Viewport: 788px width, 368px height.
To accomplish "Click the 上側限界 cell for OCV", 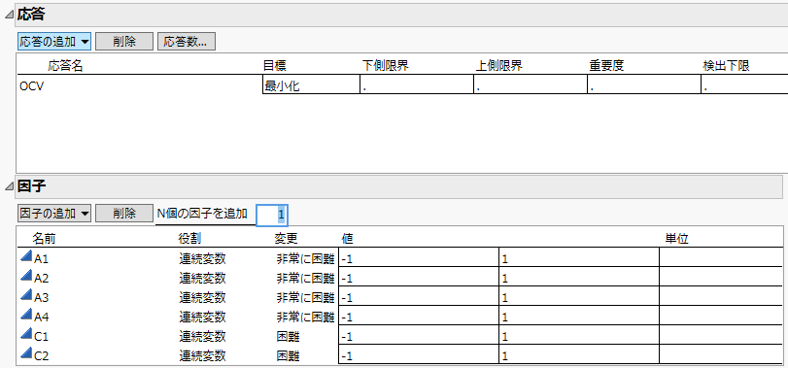I will pos(531,85).
